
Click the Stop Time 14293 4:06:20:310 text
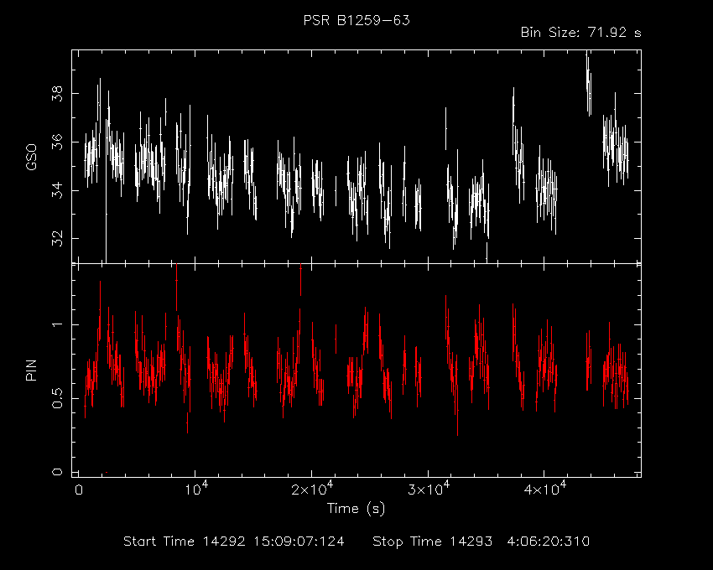click(481, 541)
